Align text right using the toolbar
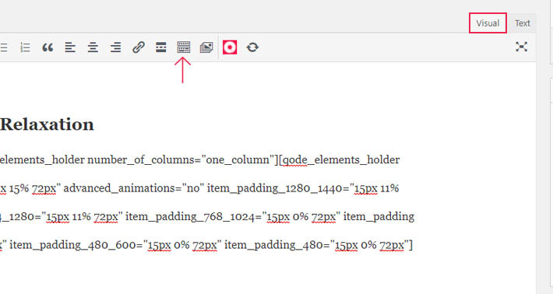553x294 pixels. 115,47
